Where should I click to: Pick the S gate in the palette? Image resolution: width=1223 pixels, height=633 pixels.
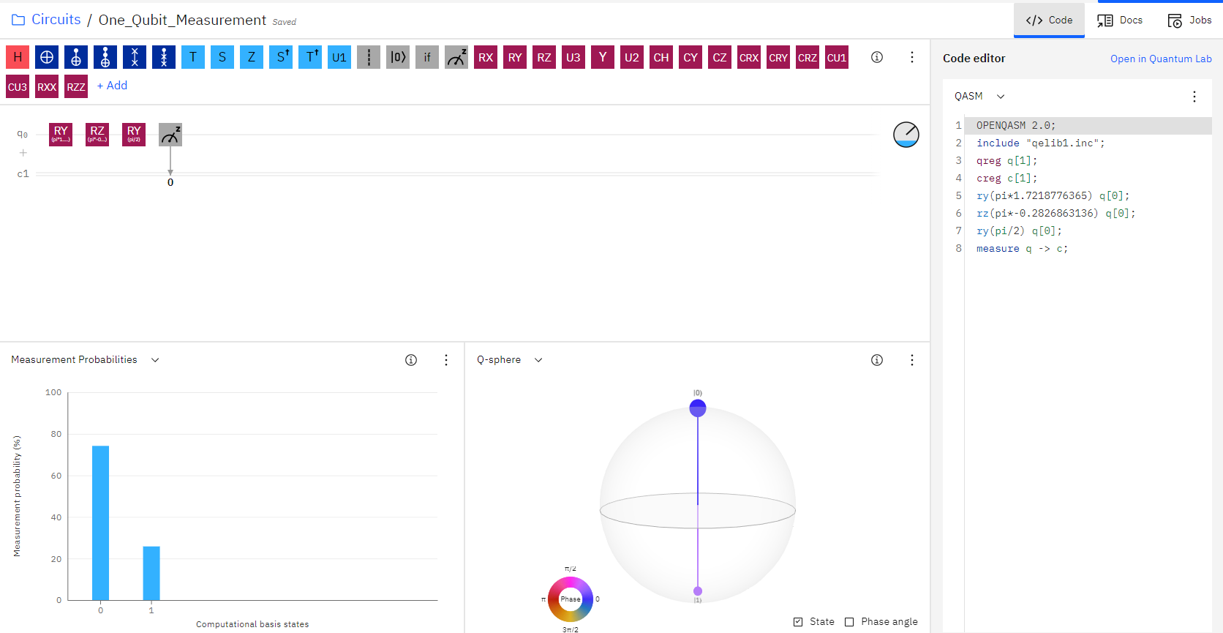[x=222, y=57]
